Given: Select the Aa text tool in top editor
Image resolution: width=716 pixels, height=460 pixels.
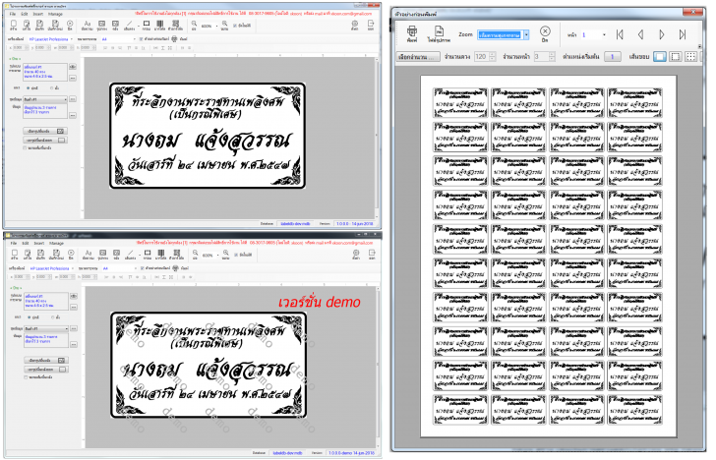Looking at the screenshot, I should tap(88, 25).
